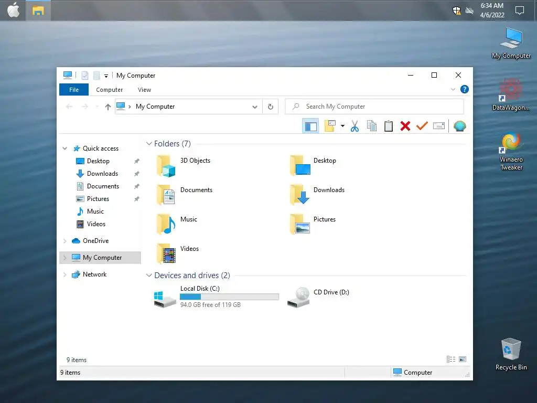Click the Apple logo start button
The width and height of the screenshot is (537, 403).
[x=13, y=10]
